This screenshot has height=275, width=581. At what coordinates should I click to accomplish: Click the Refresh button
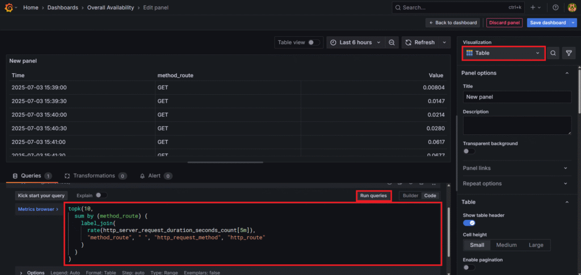[420, 43]
